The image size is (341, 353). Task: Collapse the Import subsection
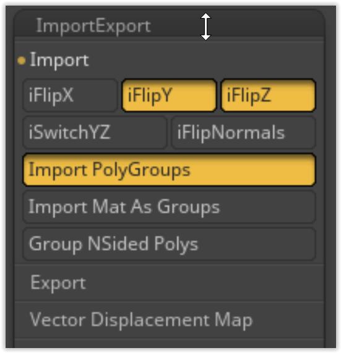pyautogui.click(x=169, y=60)
